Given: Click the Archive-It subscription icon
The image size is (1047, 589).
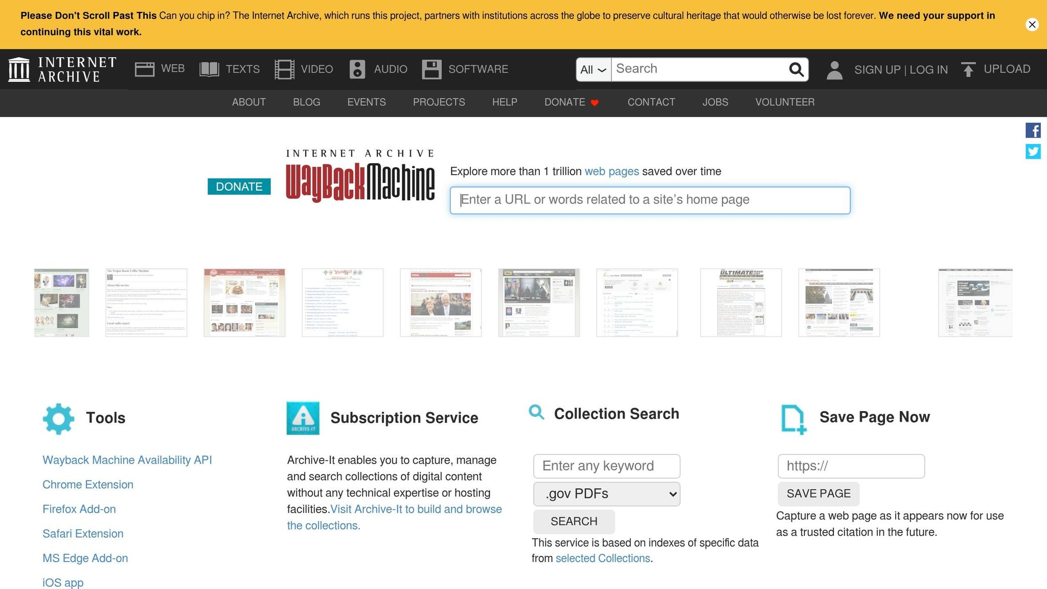Looking at the screenshot, I should click(303, 418).
